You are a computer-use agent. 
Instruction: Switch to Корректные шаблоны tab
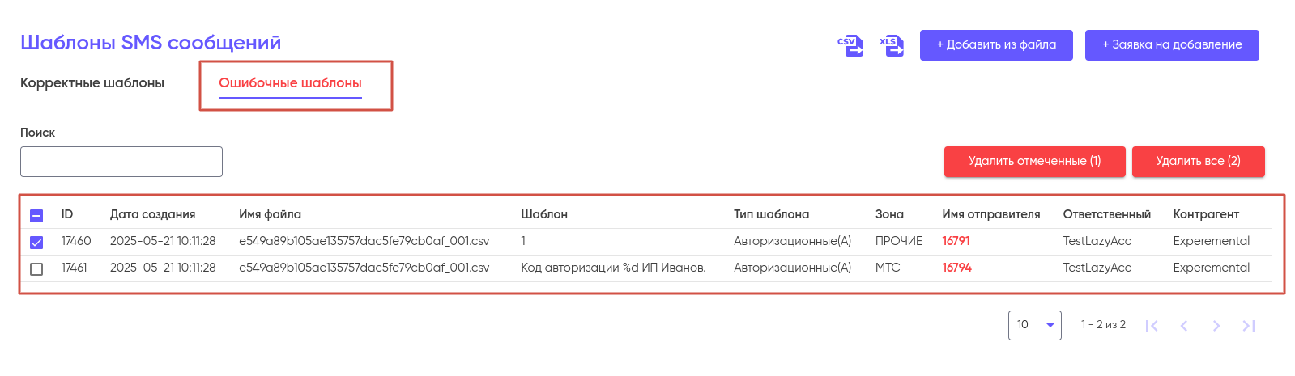click(x=92, y=82)
